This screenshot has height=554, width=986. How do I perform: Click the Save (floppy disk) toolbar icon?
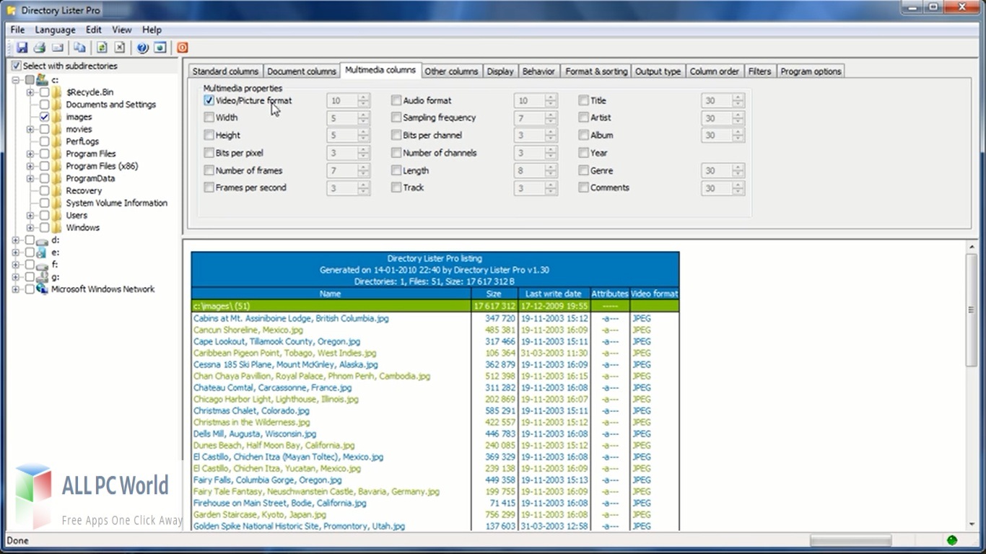(x=22, y=48)
